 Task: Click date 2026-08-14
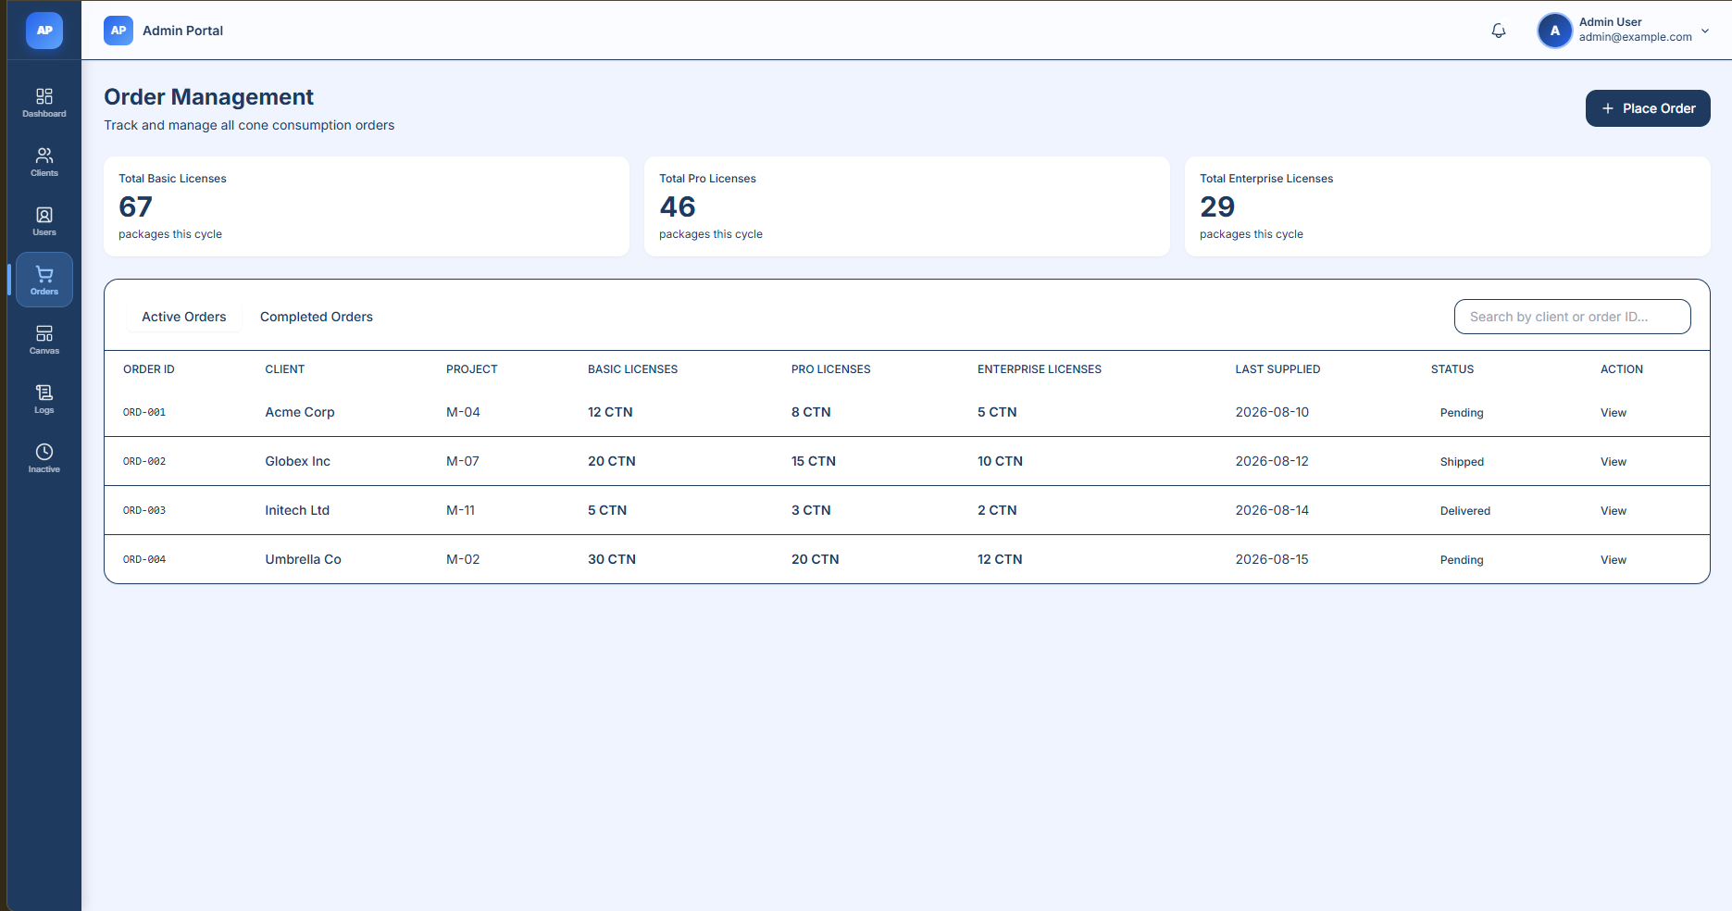pyautogui.click(x=1272, y=510)
